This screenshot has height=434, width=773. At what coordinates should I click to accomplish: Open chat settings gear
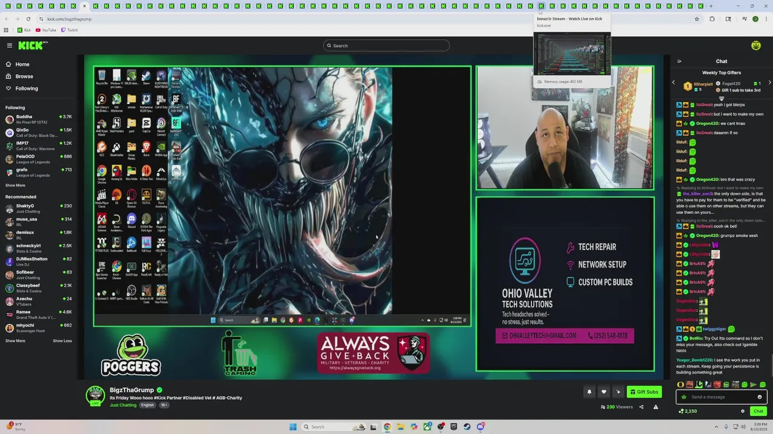click(743, 411)
